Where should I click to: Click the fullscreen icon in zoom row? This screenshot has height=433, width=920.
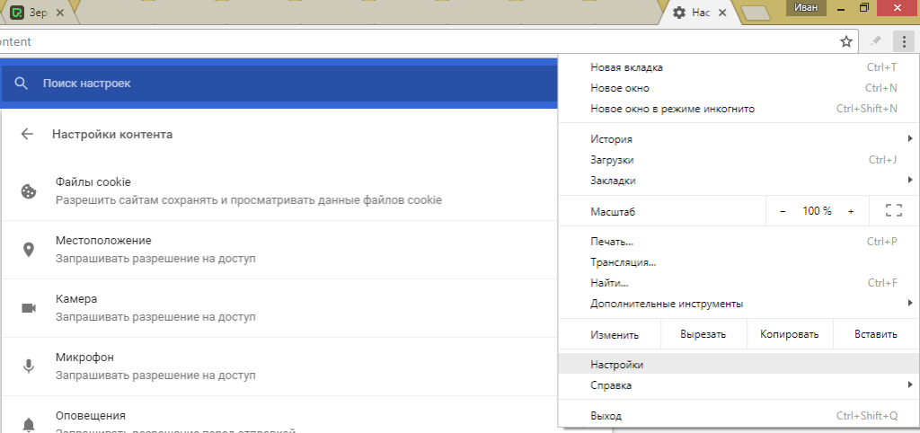[893, 210]
